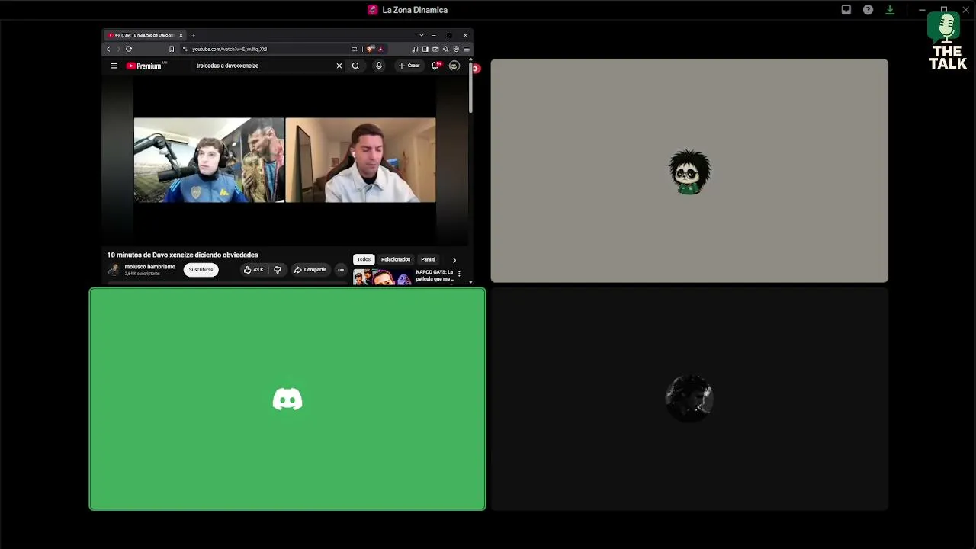The width and height of the screenshot is (976, 549).
Task: Open the browser main menu icon
Action: click(467, 49)
